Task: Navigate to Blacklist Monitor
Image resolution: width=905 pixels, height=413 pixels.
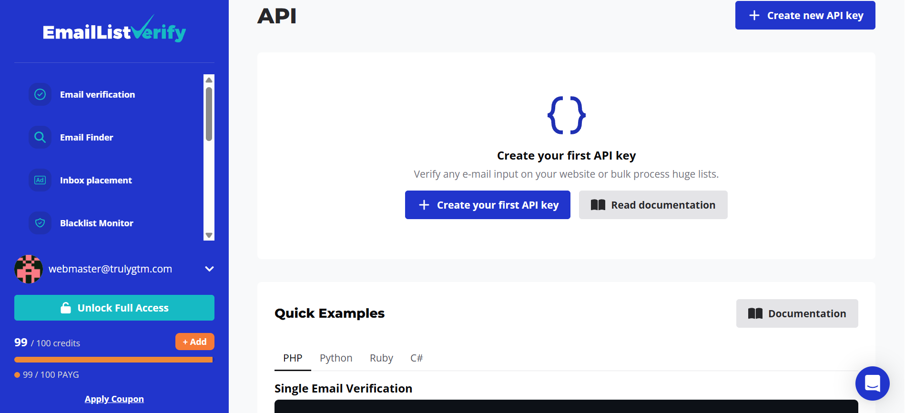Action: pos(96,223)
